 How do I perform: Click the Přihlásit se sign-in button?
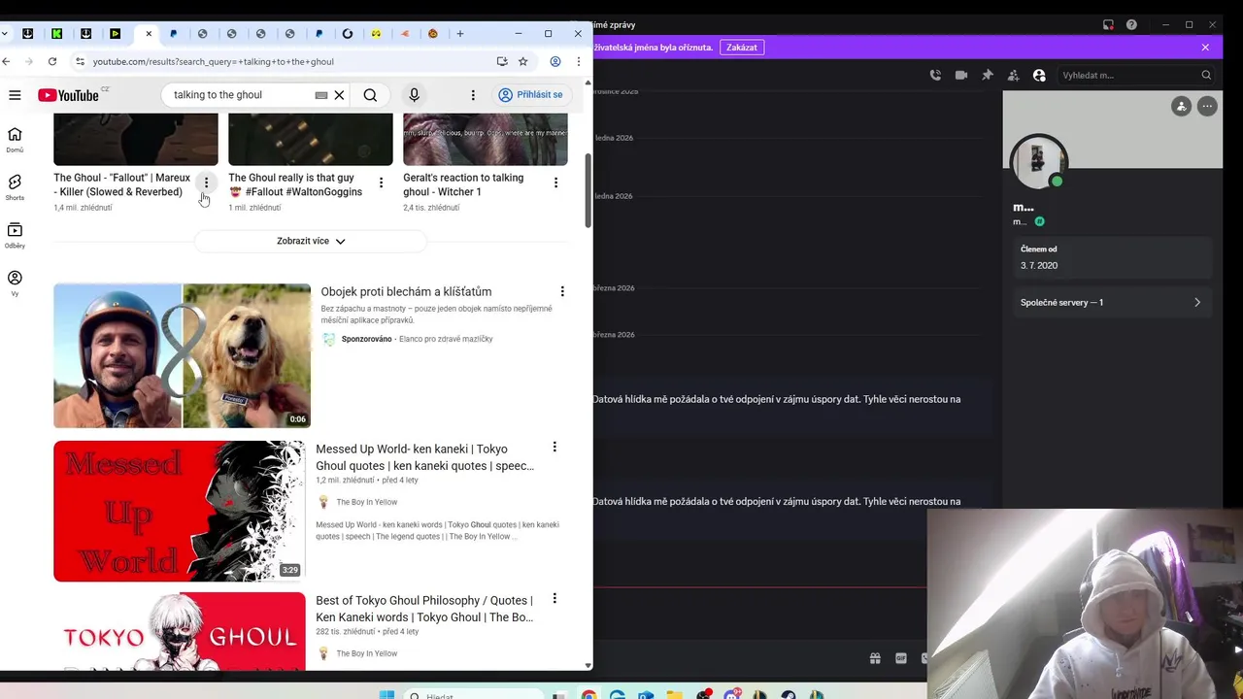(530, 95)
